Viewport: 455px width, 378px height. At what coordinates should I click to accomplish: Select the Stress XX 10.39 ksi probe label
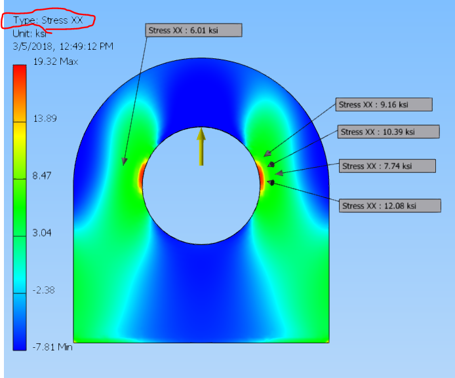tap(388, 132)
